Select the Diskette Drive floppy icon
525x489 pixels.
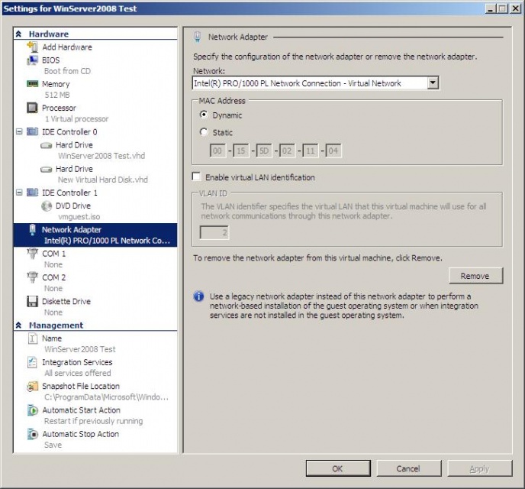pyautogui.click(x=33, y=302)
